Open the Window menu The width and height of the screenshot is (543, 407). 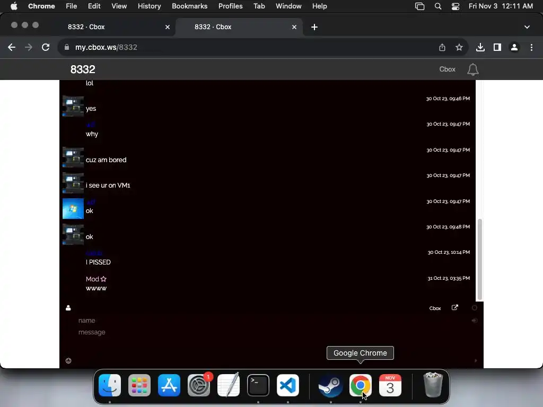(x=288, y=6)
